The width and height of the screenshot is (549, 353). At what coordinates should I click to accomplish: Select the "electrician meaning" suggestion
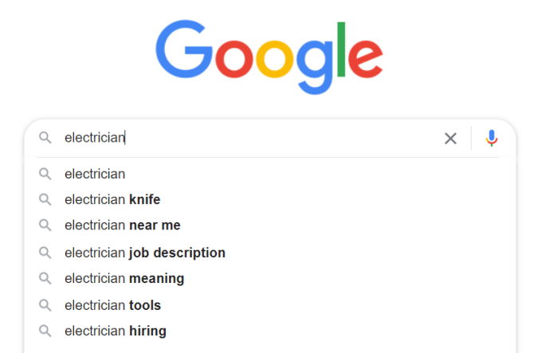click(270, 278)
